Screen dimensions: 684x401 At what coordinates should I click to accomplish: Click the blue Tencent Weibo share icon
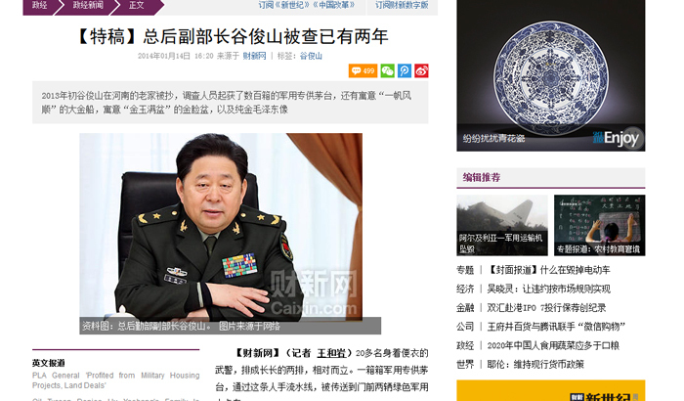point(404,70)
